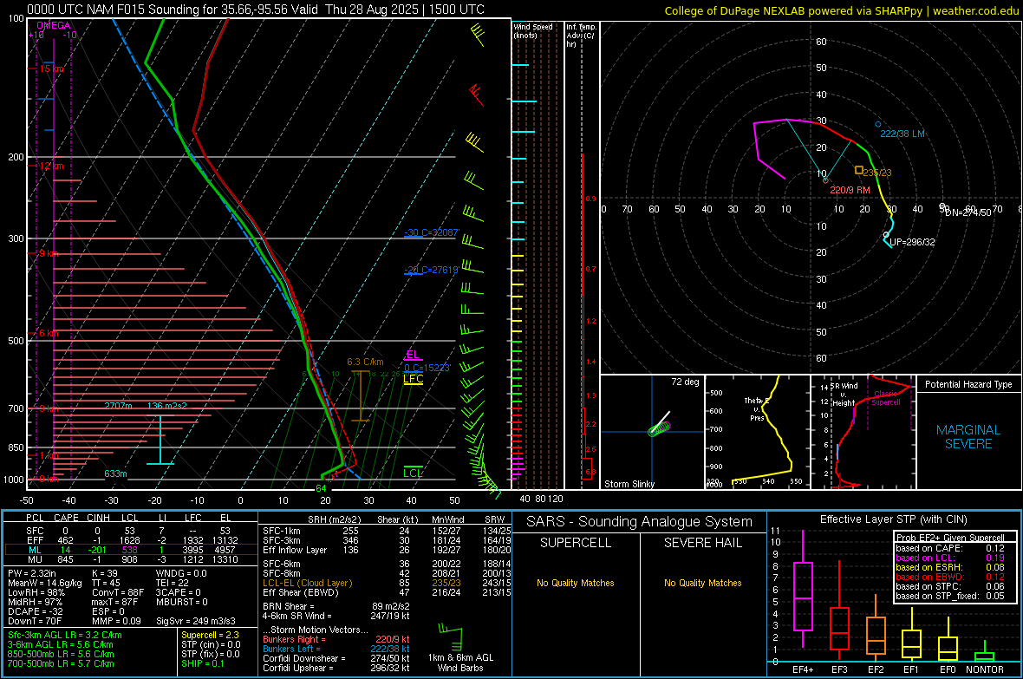Select the MU parcel row label
Viewport: 1023px width, 679px height.
tap(35, 559)
